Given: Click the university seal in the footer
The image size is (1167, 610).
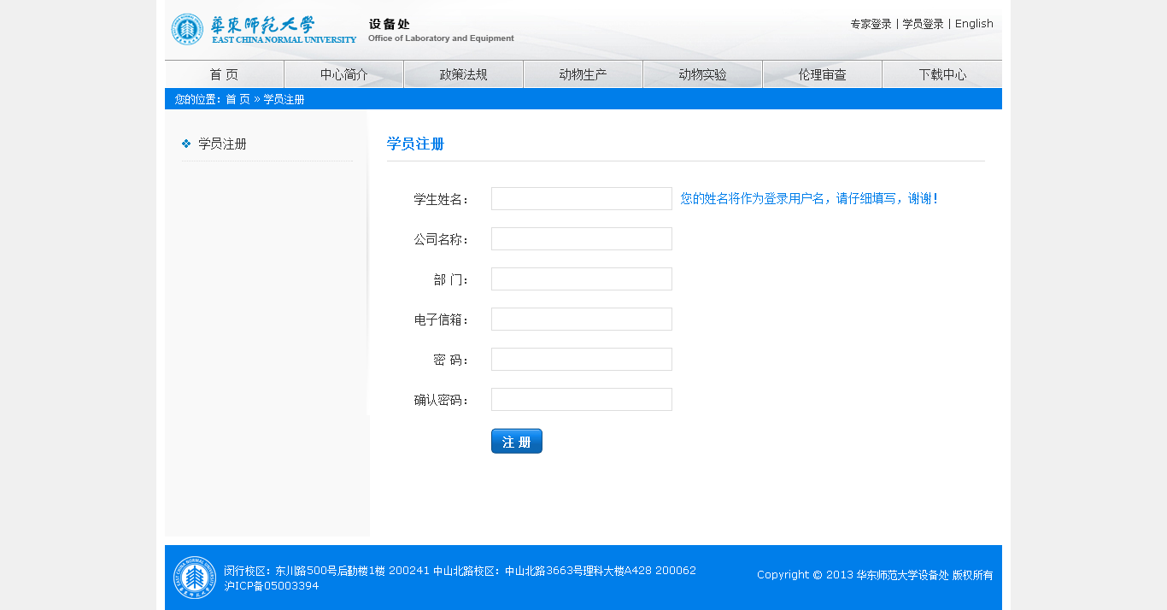Looking at the screenshot, I should 195,578.
